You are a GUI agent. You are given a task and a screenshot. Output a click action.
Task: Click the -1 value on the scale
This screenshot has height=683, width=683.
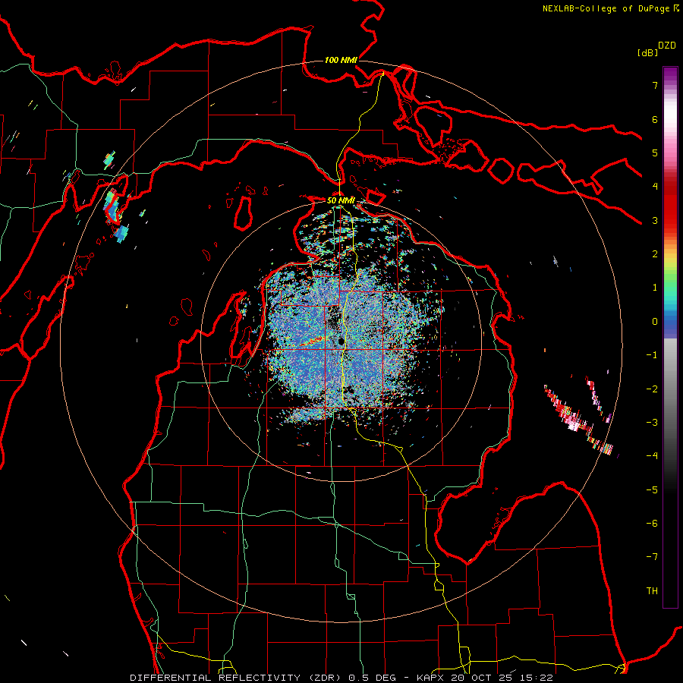(x=652, y=355)
